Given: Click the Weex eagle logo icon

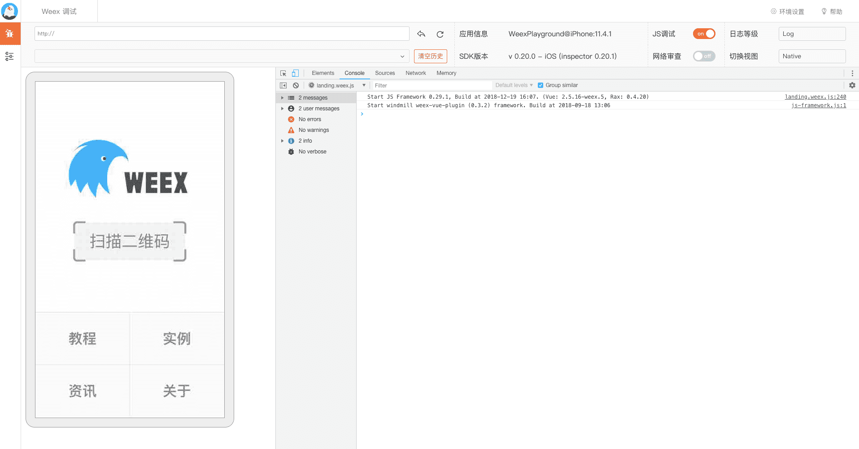Looking at the screenshot, I should 9,11.
